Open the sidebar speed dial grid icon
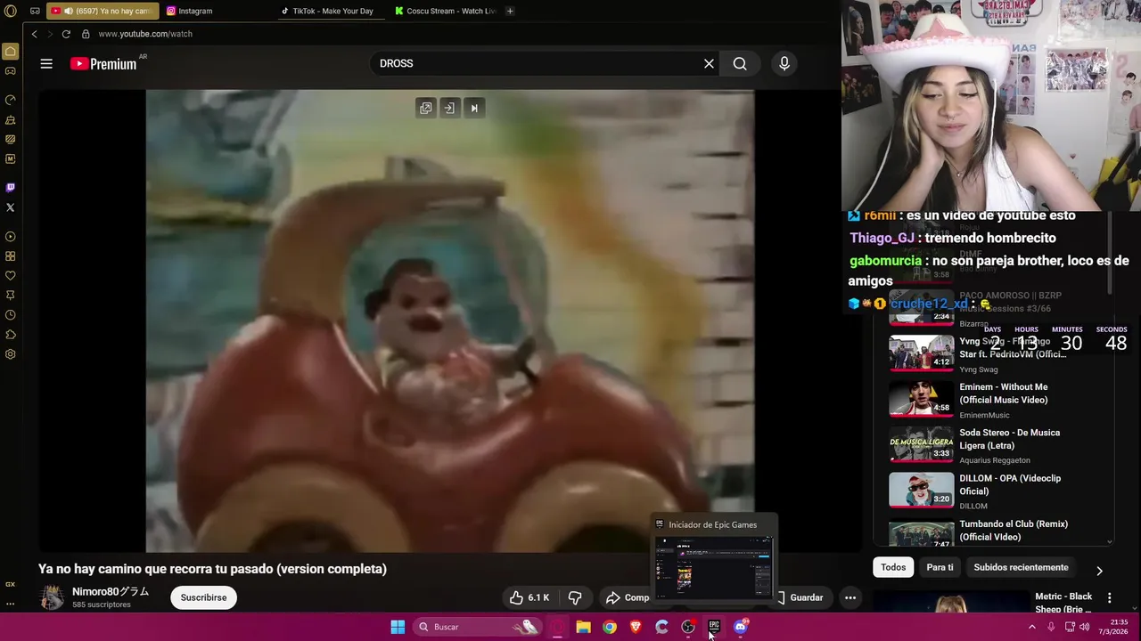This screenshot has height=641, width=1141. tap(10, 256)
